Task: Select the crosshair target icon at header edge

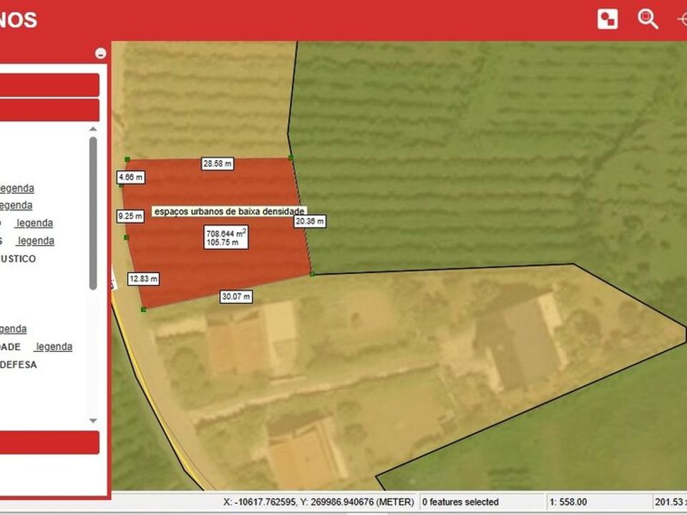Action: point(683,19)
